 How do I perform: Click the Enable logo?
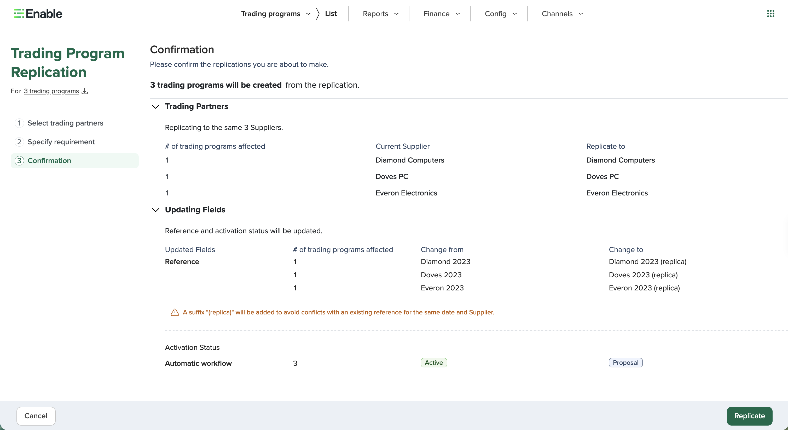(x=38, y=14)
